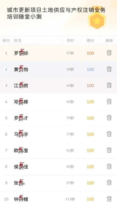Click the 姓名 column header

(x=18, y=41)
